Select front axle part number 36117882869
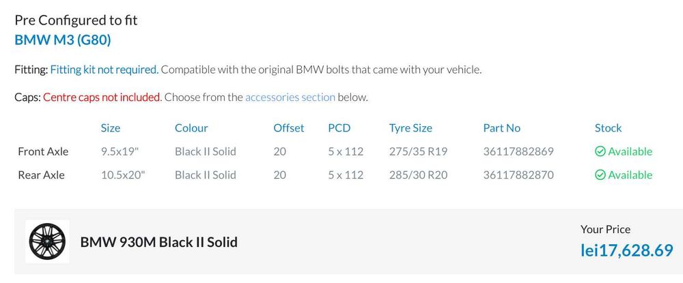Screen dimensions: 683x283 tap(518, 151)
